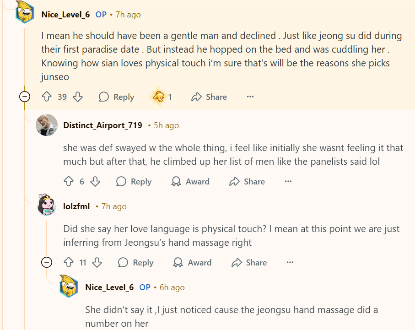Open more options on Distinct_Airport_719's comment
The width and height of the screenshot is (415, 330).
point(288,181)
